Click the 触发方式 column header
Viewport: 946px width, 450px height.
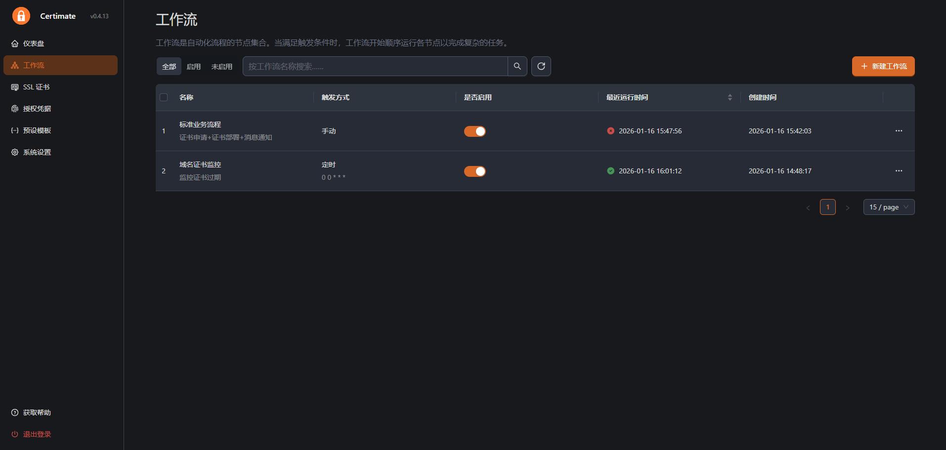[x=336, y=97]
